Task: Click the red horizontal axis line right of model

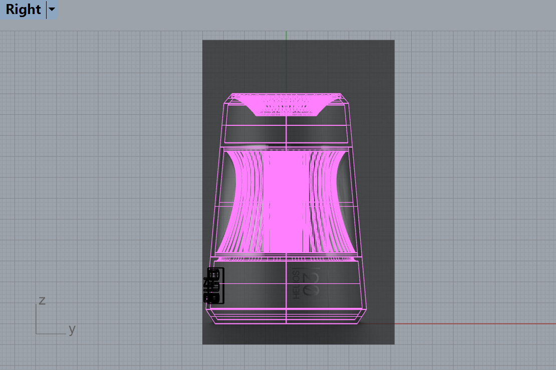Action: [x=476, y=323]
